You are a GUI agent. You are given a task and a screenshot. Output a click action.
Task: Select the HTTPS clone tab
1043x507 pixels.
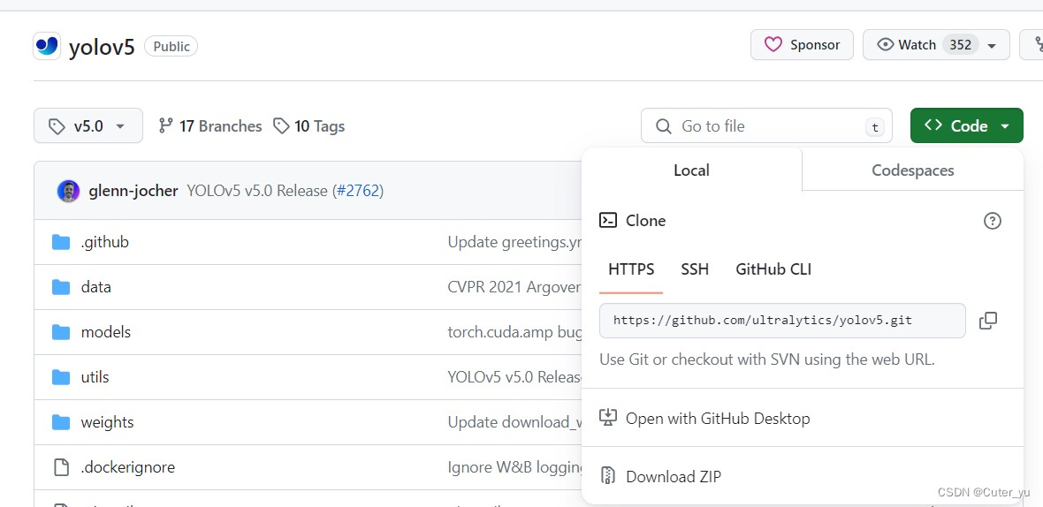[x=631, y=269]
